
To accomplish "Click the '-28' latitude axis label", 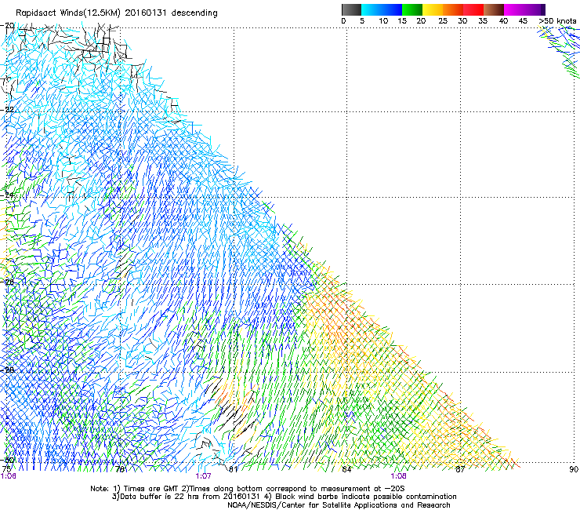I will 7,370.
